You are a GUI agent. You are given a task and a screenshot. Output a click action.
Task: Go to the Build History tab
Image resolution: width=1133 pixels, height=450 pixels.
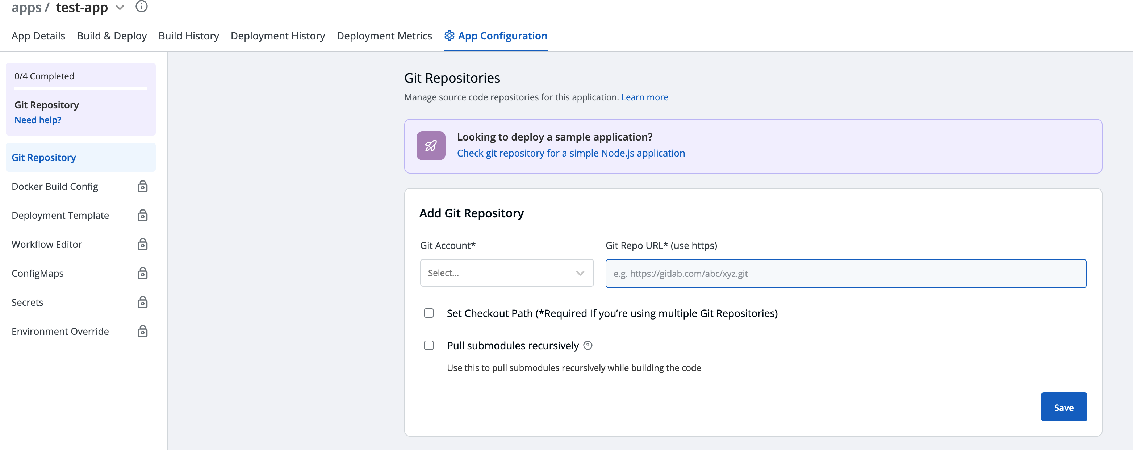tap(189, 36)
